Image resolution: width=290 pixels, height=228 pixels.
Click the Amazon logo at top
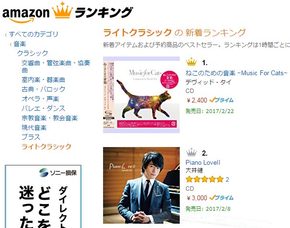pos(26,15)
